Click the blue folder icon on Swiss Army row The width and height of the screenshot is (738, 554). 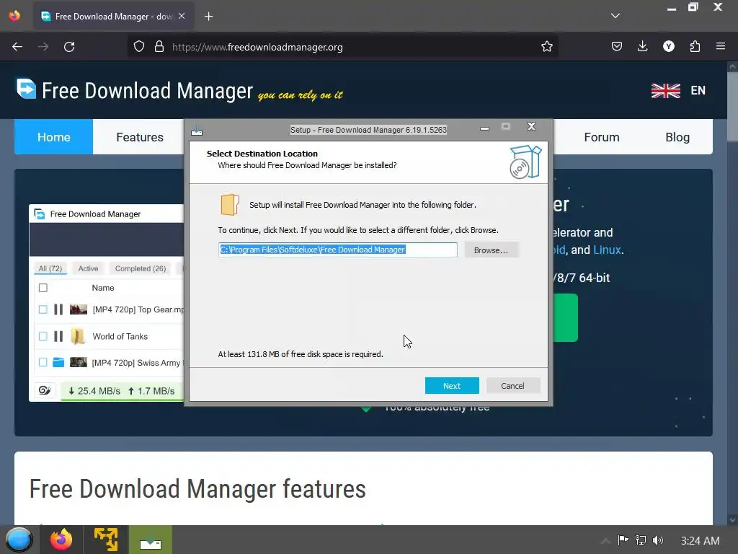[x=58, y=362]
